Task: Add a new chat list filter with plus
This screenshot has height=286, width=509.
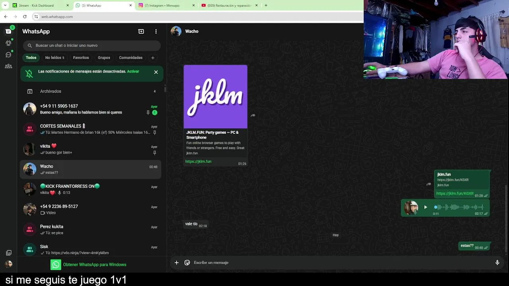Action: pos(152,58)
